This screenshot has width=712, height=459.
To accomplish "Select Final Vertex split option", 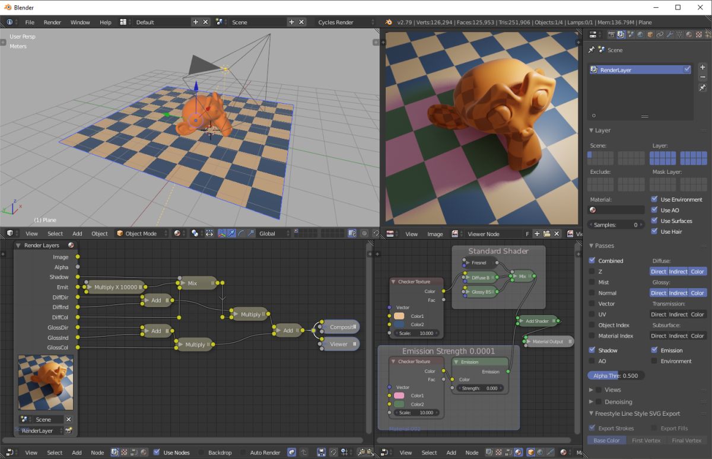I will coord(686,440).
